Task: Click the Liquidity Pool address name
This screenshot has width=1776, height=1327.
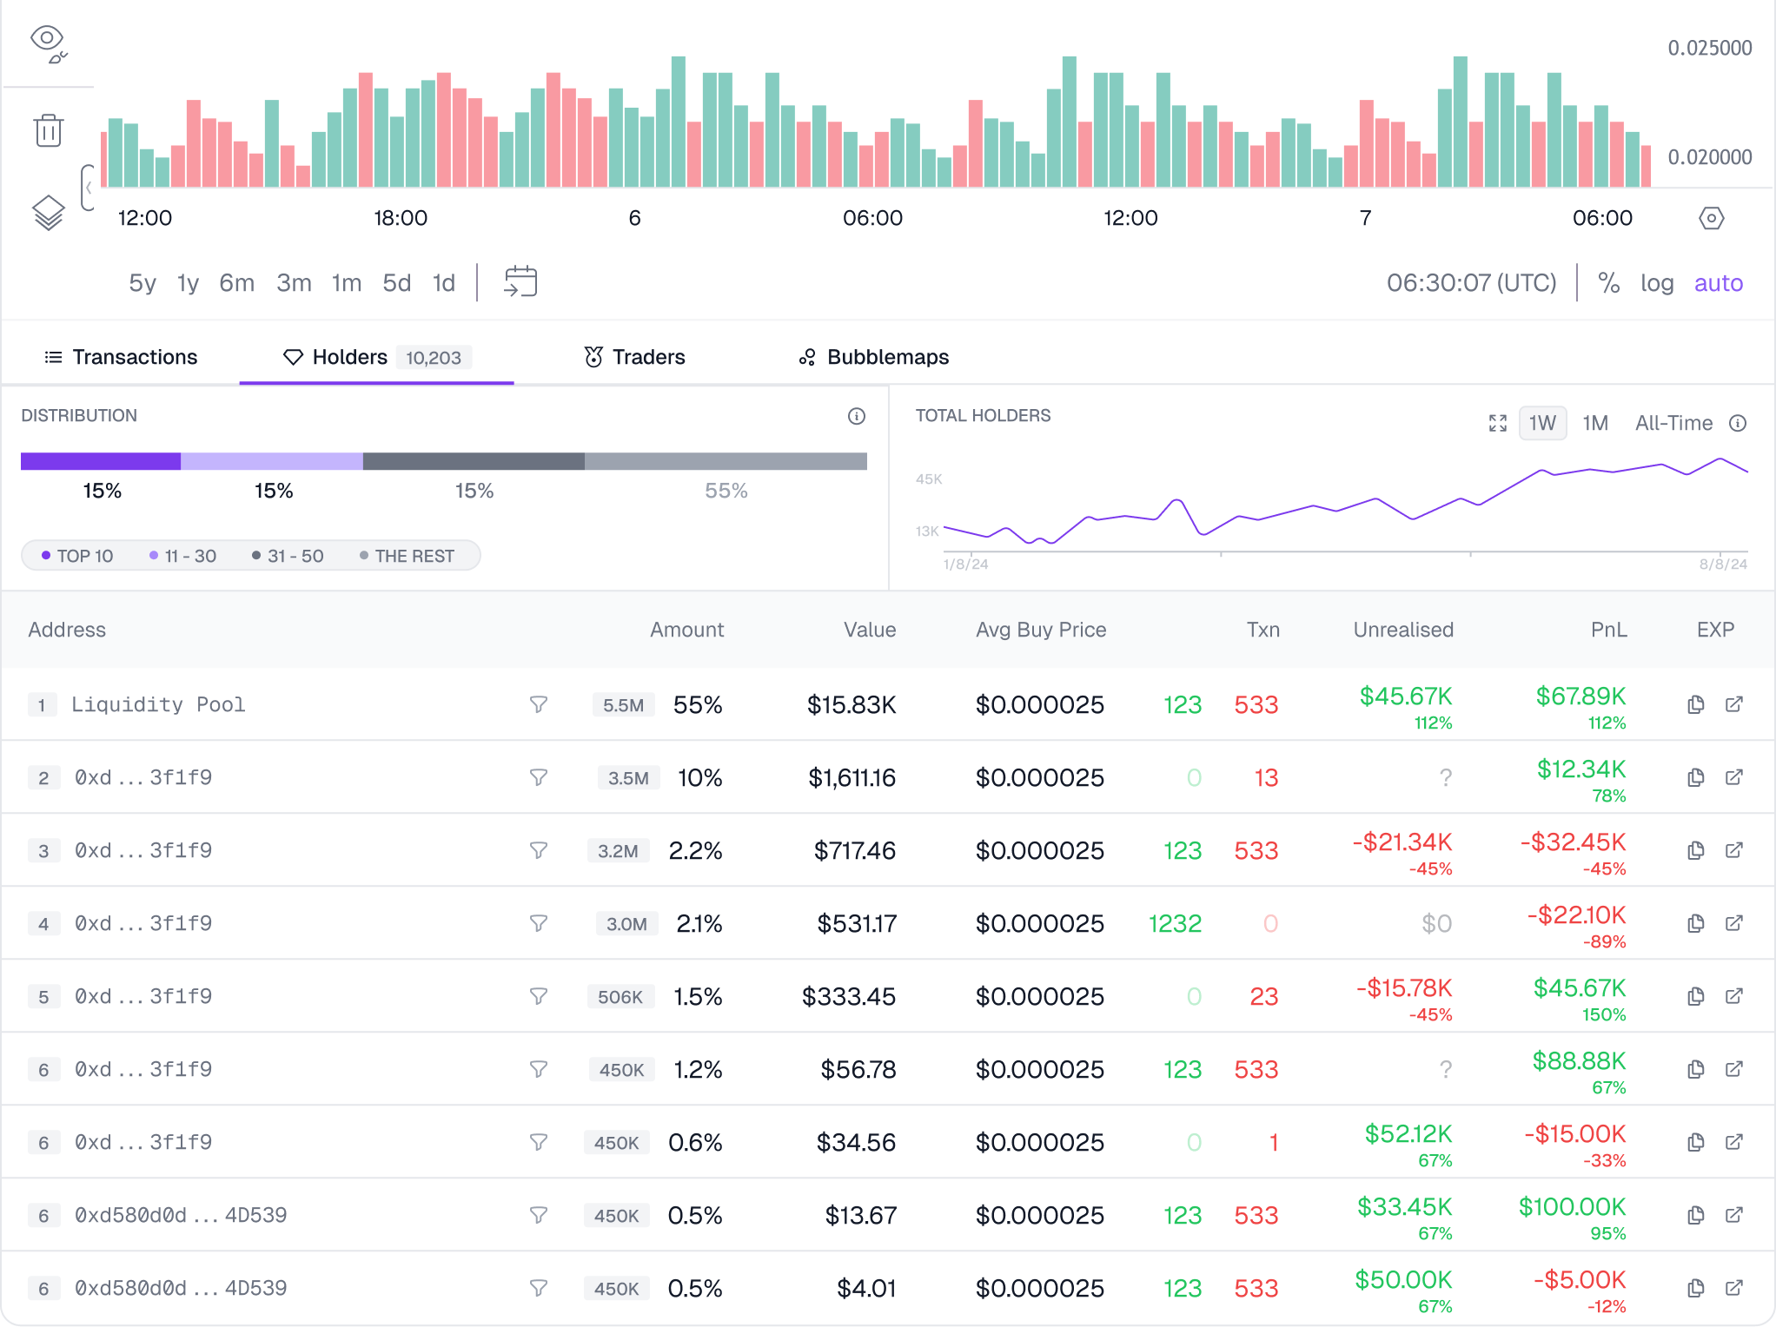Action: pyautogui.click(x=158, y=704)
